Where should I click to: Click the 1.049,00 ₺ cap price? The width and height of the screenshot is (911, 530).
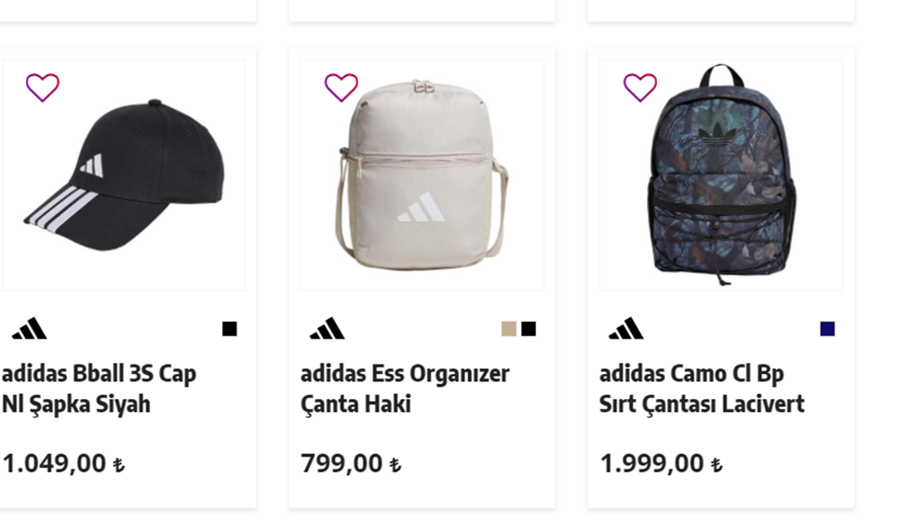click(63, 464)
